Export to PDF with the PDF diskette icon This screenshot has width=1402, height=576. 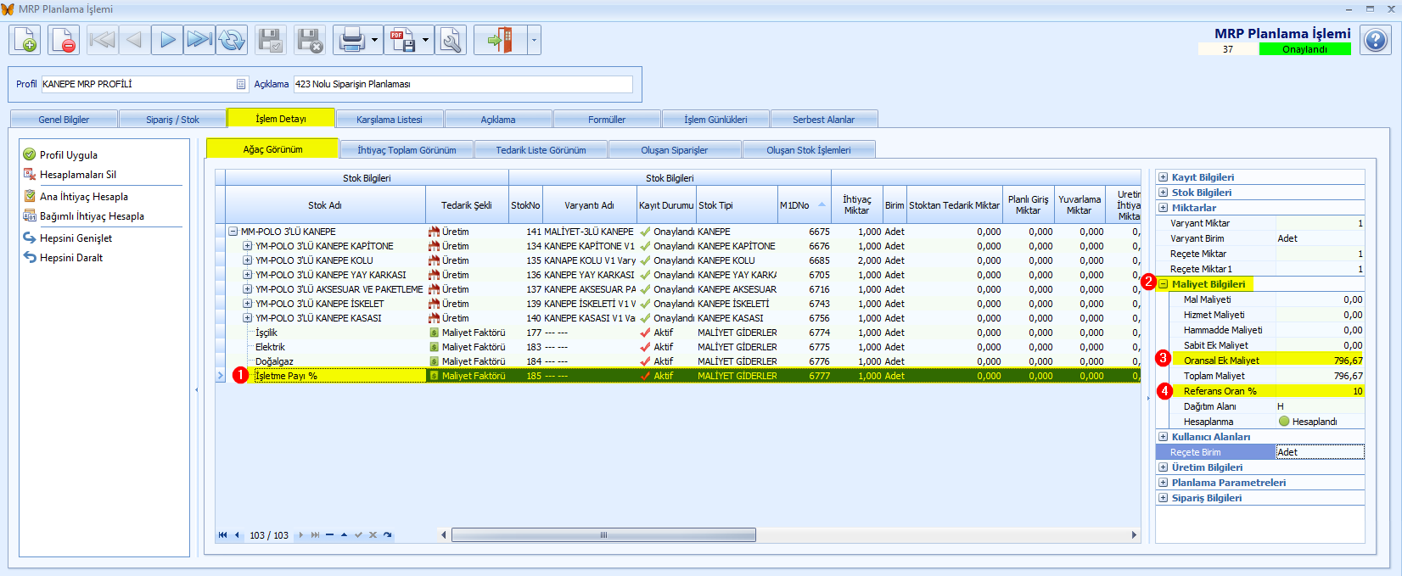point(402,40)
